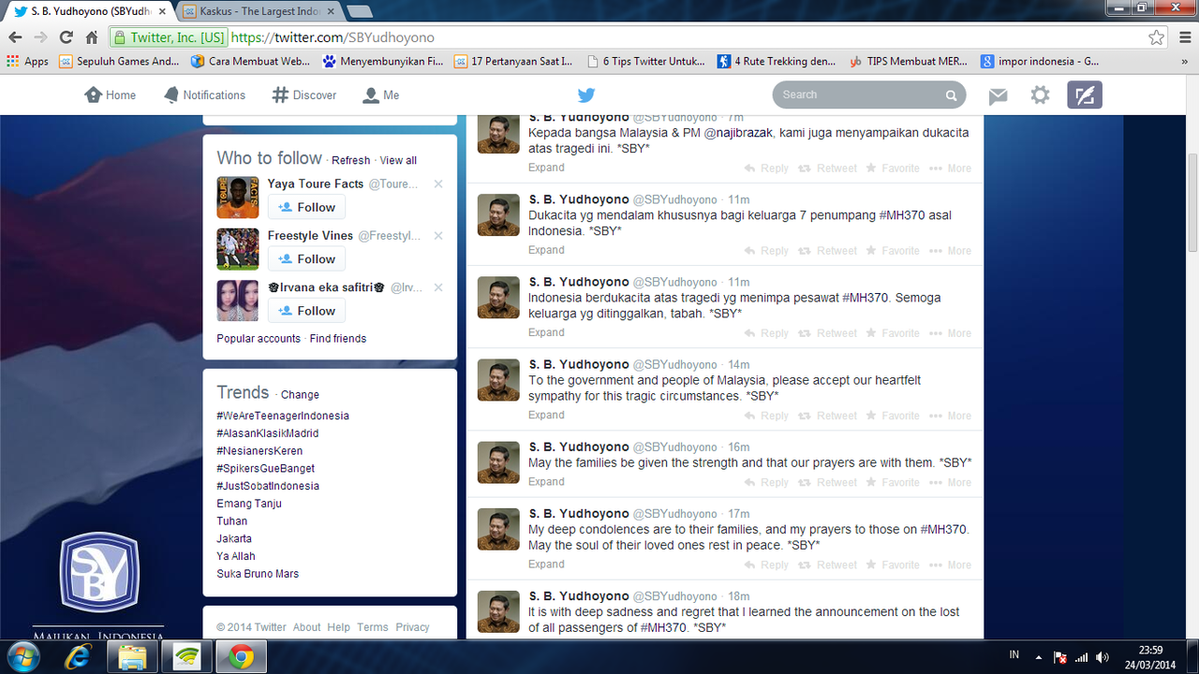1199x674 pixels.
Task: Click the address bar URL
Action: [333, 37]
